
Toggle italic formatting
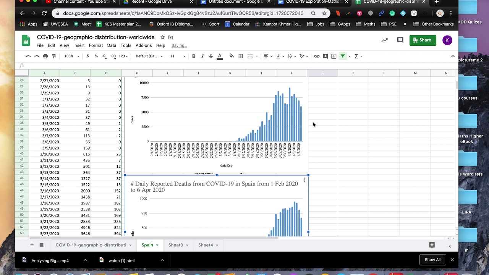[202, 56]
